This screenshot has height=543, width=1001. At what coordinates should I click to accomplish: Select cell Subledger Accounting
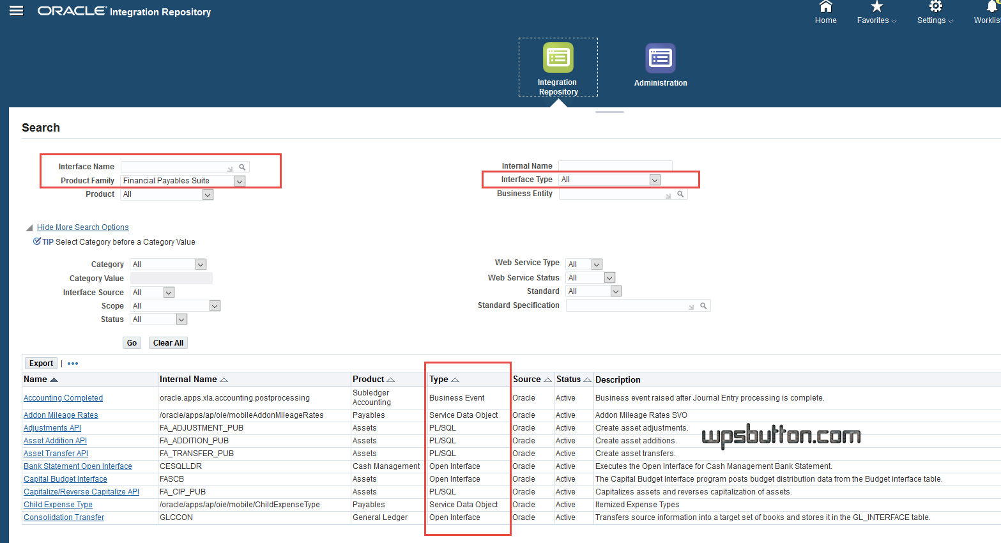(x=372, y=397)
